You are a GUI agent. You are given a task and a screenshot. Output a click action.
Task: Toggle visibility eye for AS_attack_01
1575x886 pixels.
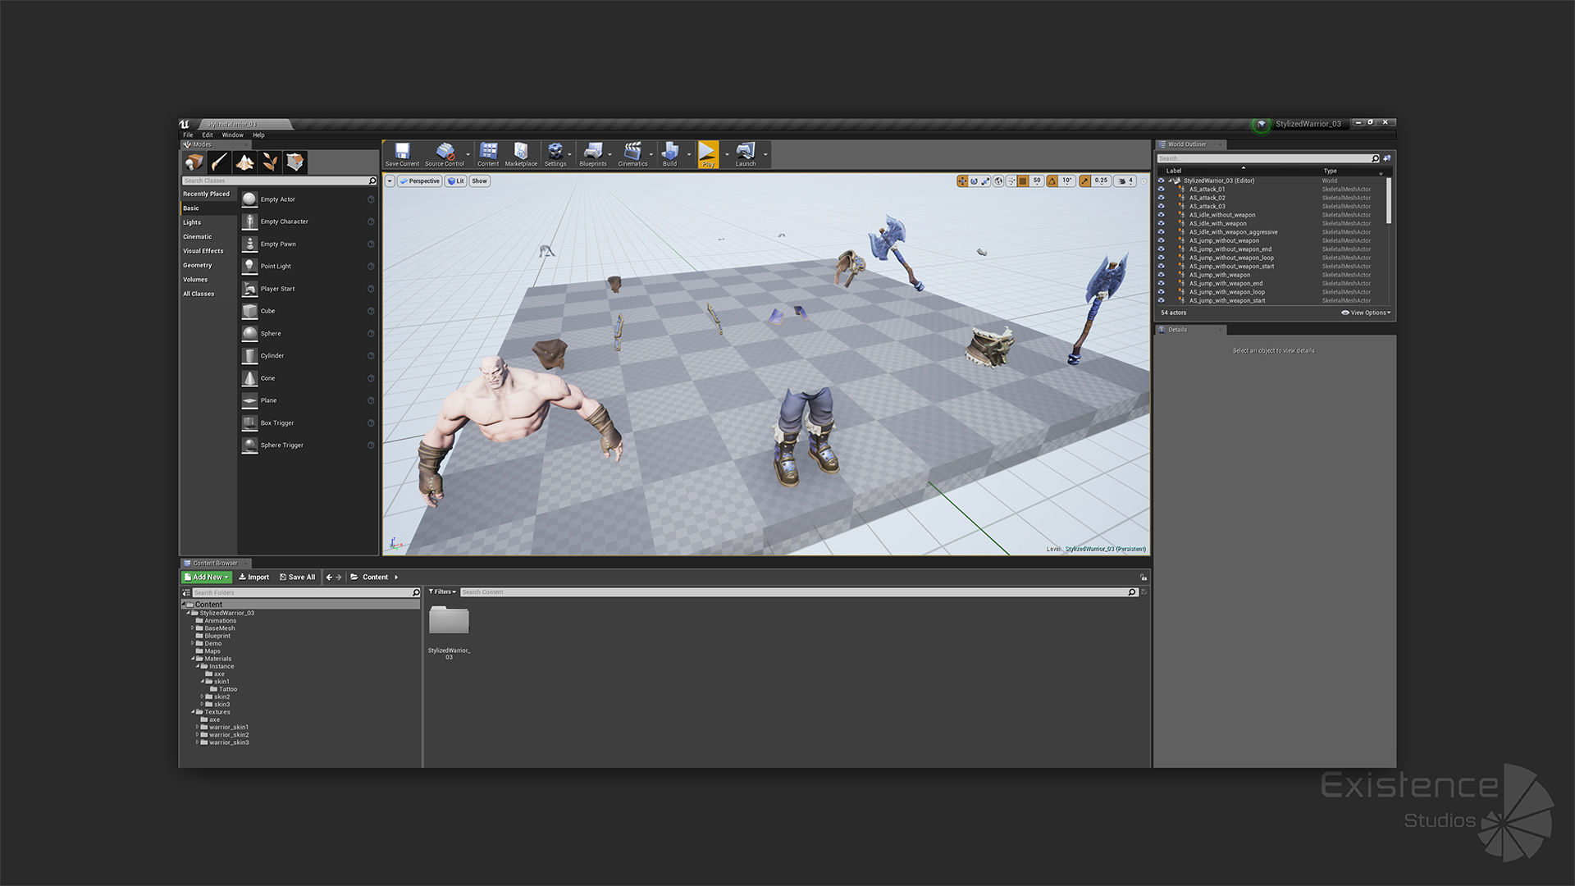(x=1161, y=190)
